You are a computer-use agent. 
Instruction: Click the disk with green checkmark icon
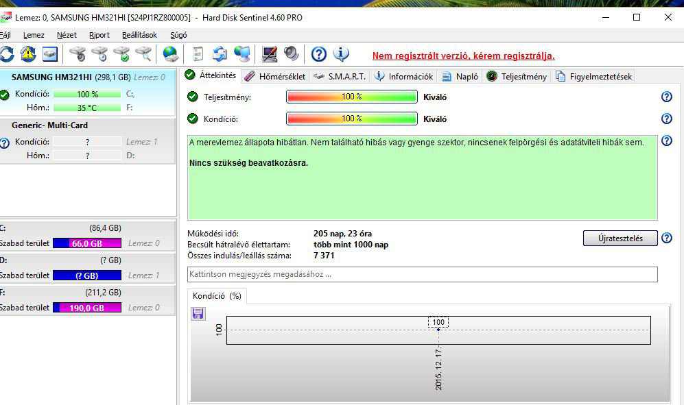121,55
